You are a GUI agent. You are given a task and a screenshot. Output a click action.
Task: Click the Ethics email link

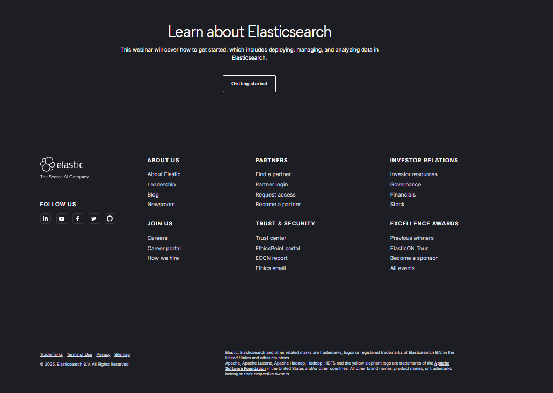271,268
